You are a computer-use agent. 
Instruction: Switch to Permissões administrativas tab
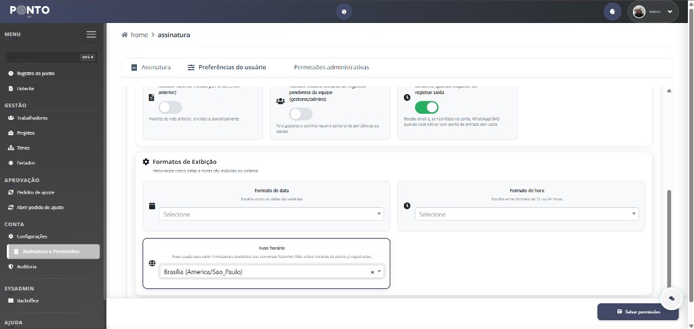331,68
